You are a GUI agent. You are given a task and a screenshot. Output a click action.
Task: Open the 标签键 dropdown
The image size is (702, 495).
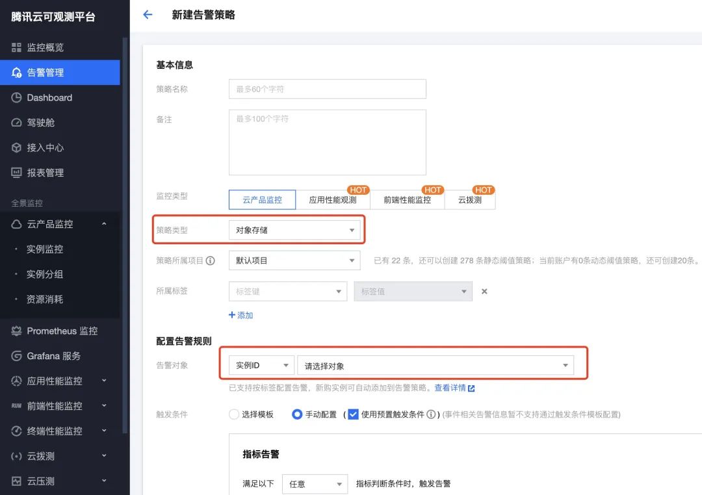click(x=287, y=292)
